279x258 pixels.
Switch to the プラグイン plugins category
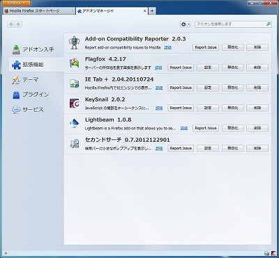tap(36, 95)
